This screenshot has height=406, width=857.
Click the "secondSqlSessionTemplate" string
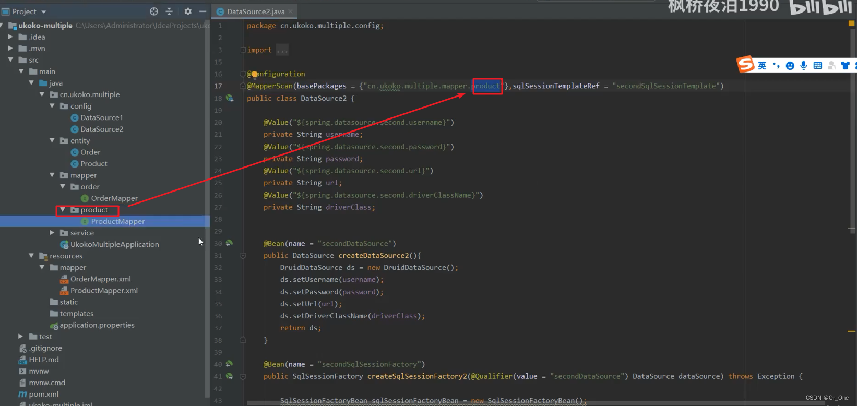pos(666,86)
